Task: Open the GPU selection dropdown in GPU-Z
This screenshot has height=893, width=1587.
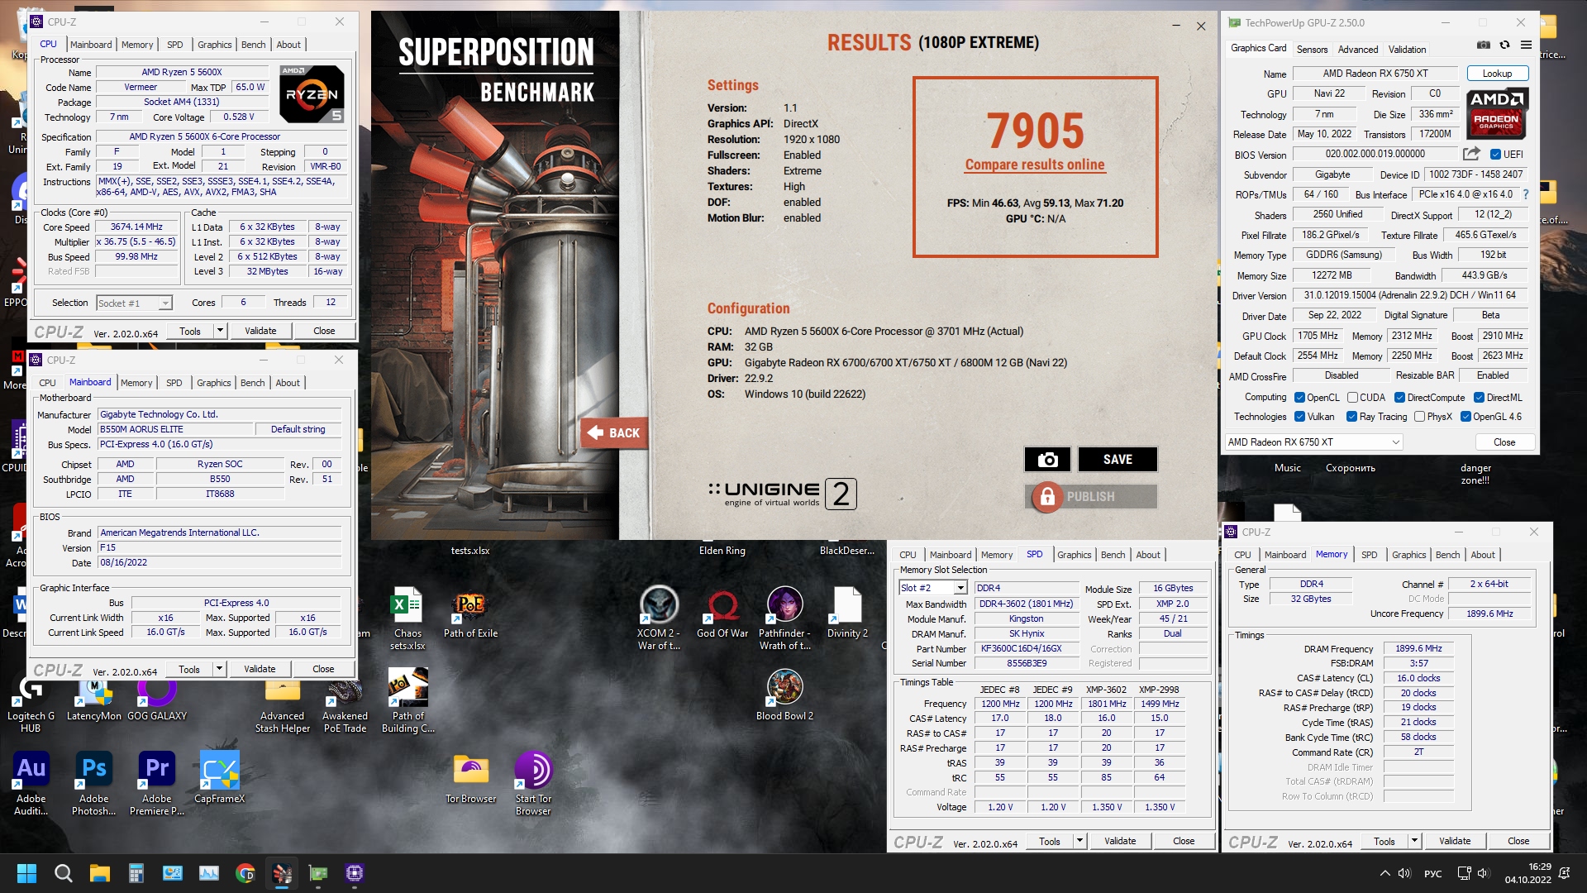Action: (x=1313, y=442)
